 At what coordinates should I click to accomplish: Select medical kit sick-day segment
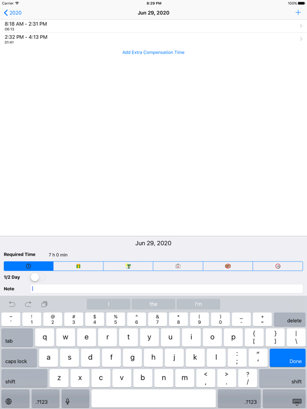178,266
